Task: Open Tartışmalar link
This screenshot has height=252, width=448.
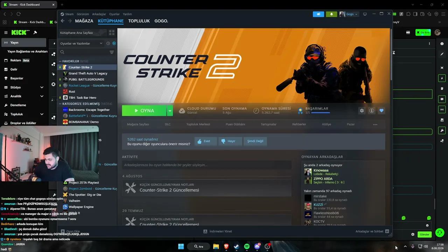Action: pyautogui.click(x=268, y=124)
